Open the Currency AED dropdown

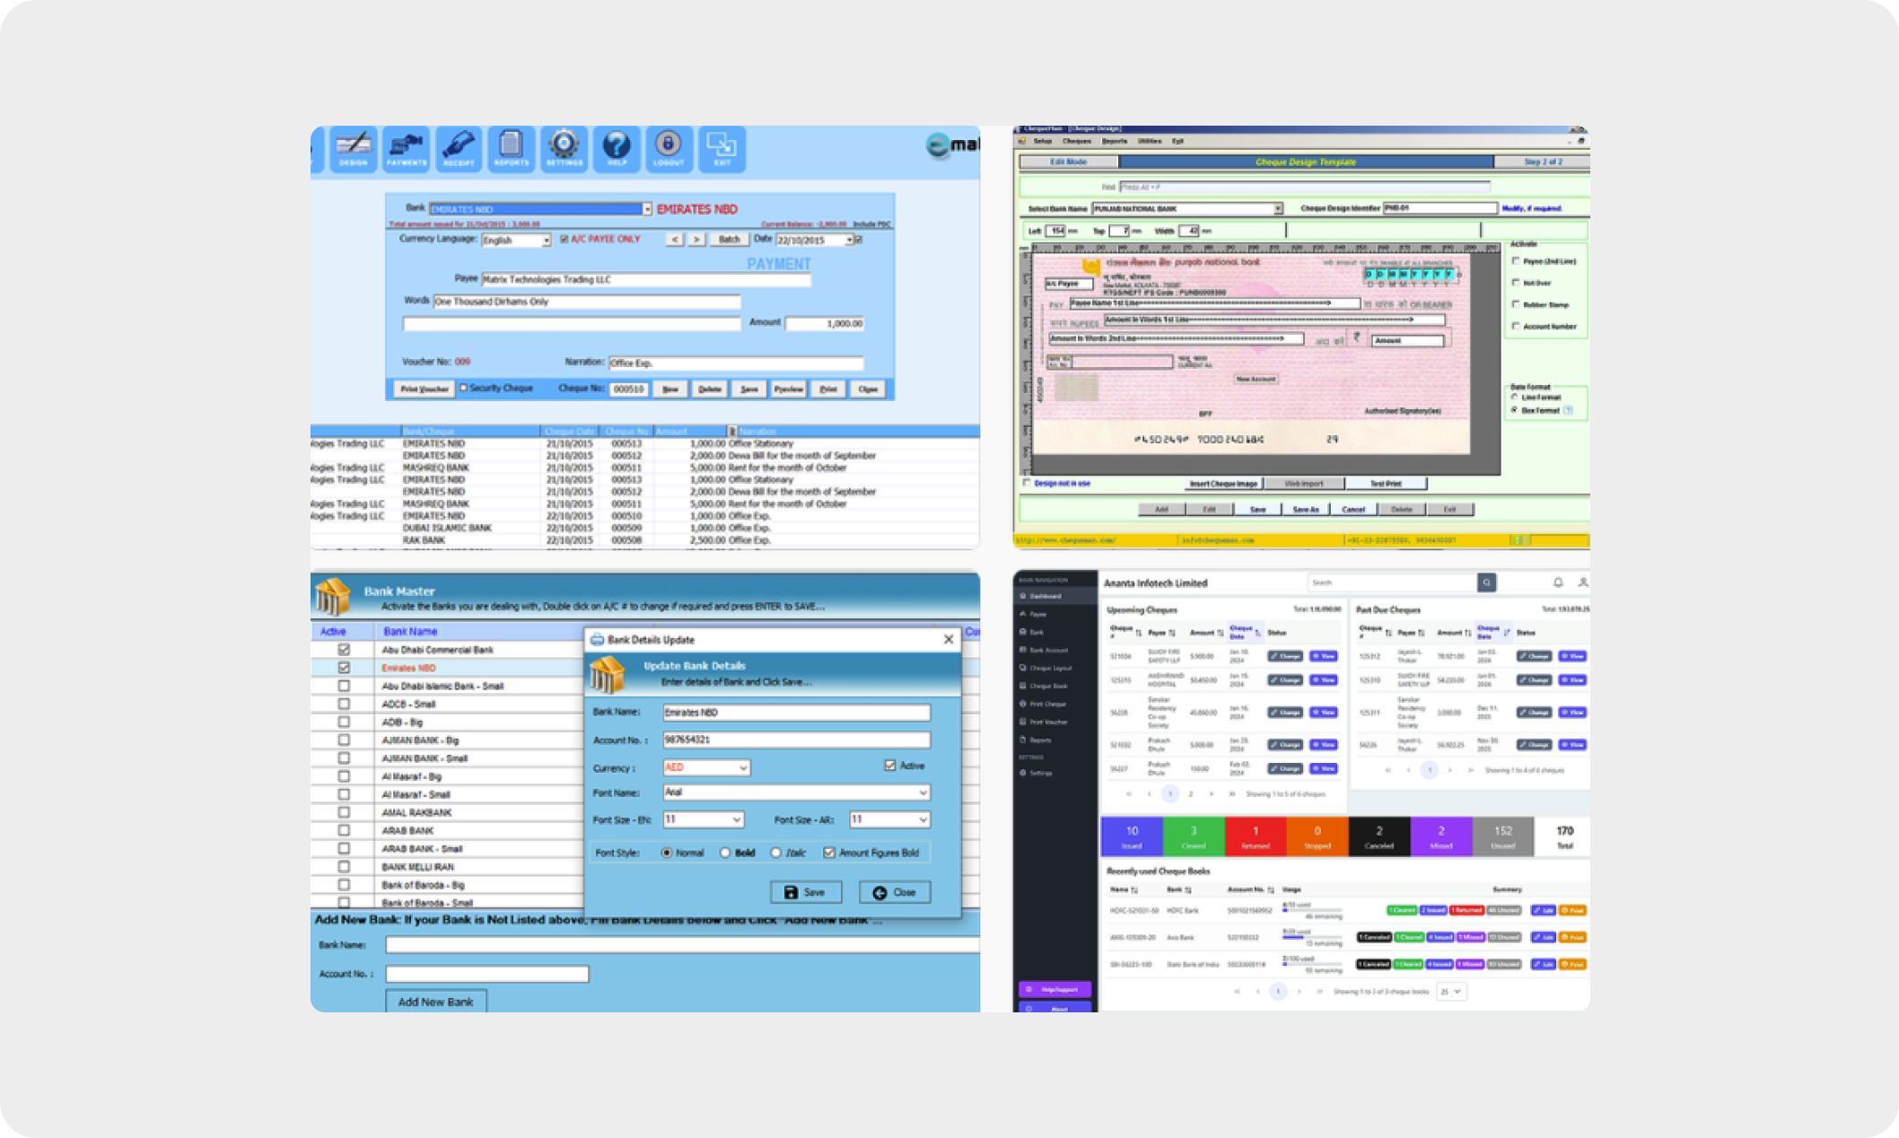tap(706, 767)
